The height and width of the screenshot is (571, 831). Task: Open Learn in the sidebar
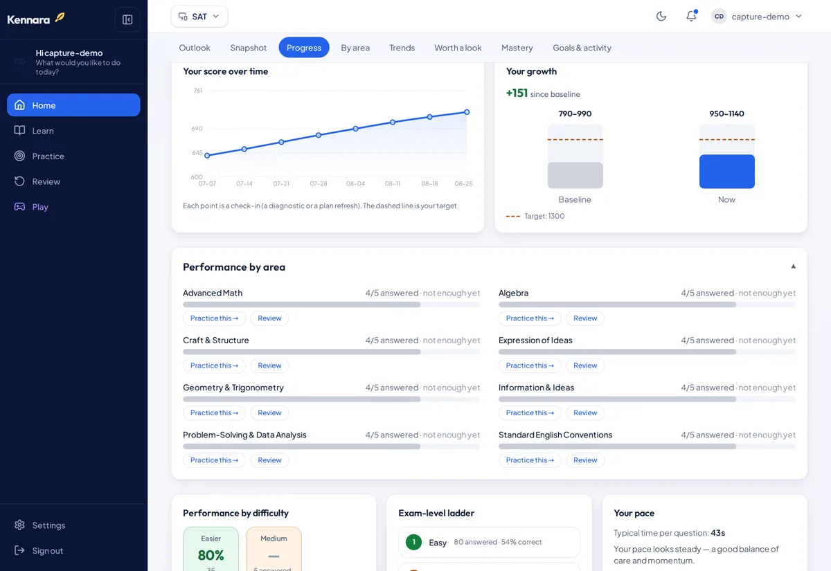pos(73,131)
